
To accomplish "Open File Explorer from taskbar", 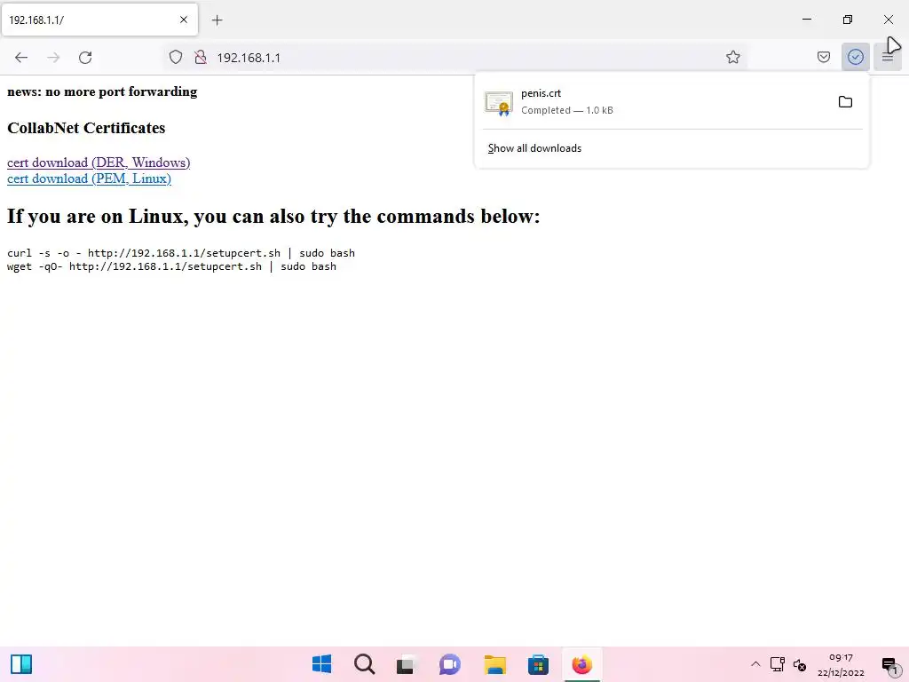I will click(495, 664).
